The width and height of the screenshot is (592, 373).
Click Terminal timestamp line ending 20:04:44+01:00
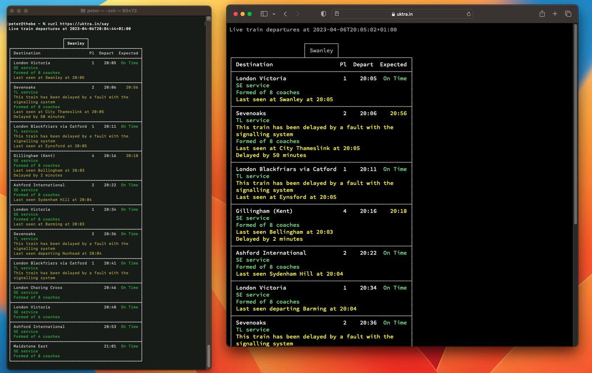click(x=70, y=29)
